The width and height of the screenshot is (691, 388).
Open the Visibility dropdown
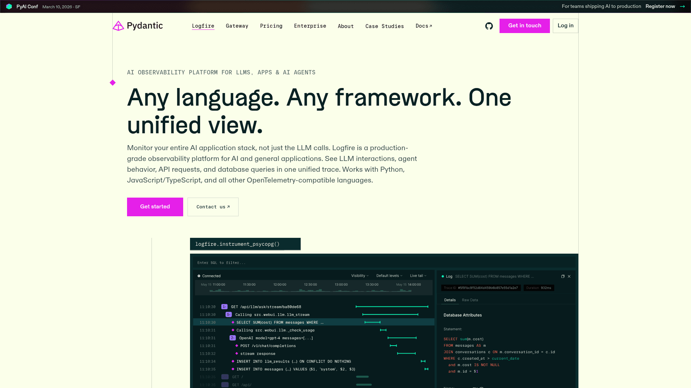coord(360,276)
